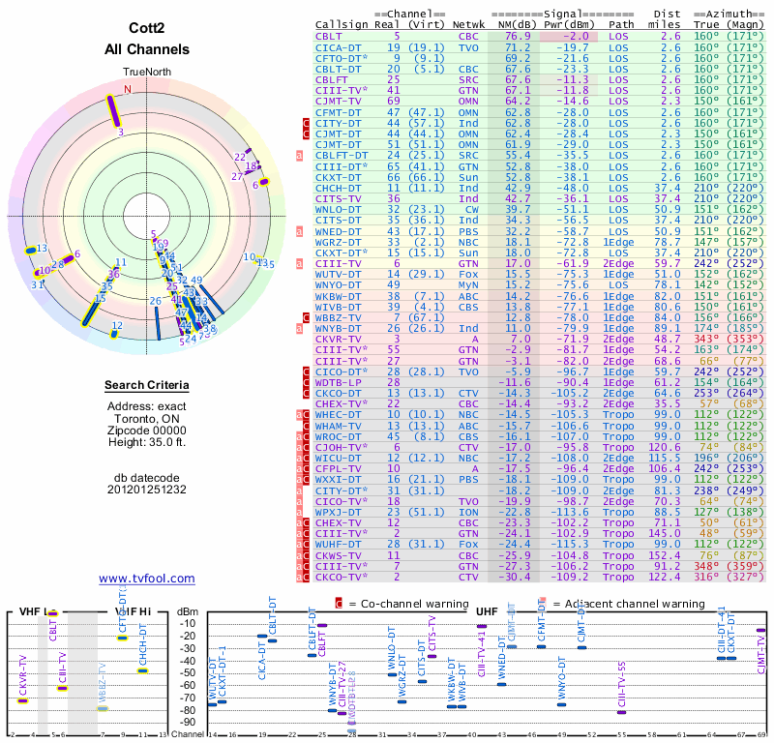Click CICA-DT callsign in the table
The width and height of the screenshot is (774, 743).
339,47
